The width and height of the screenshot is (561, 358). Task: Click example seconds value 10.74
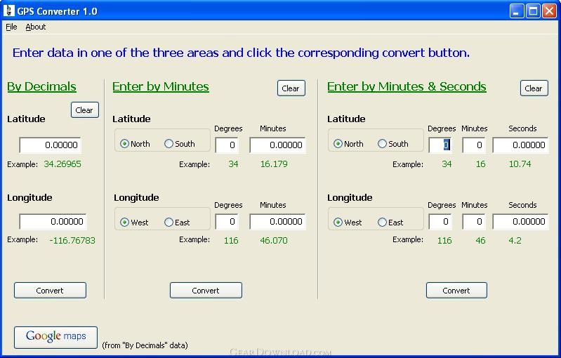(520, 164)
